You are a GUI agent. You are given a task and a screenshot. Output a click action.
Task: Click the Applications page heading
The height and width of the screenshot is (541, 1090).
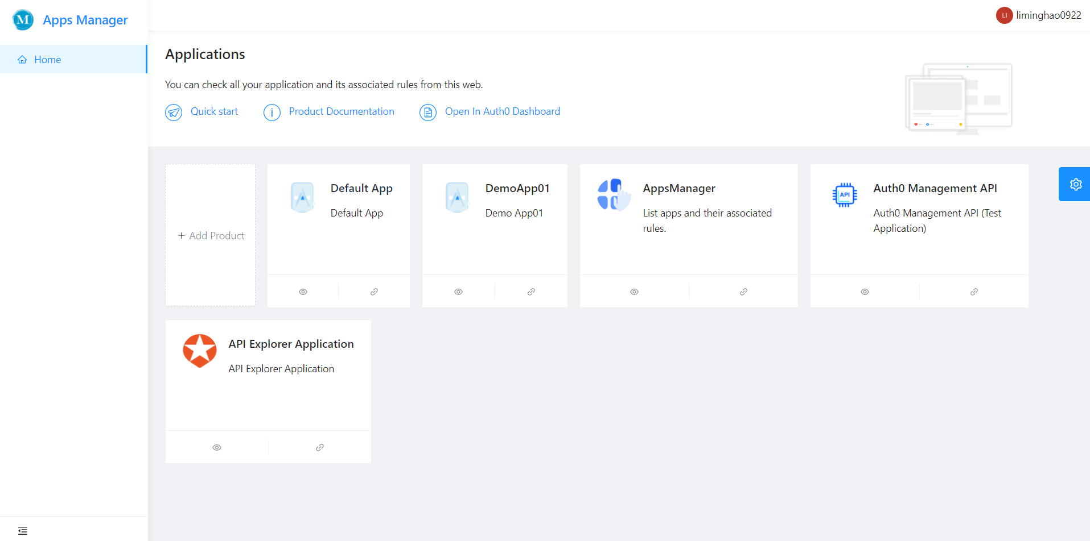(x=205, y=54)
